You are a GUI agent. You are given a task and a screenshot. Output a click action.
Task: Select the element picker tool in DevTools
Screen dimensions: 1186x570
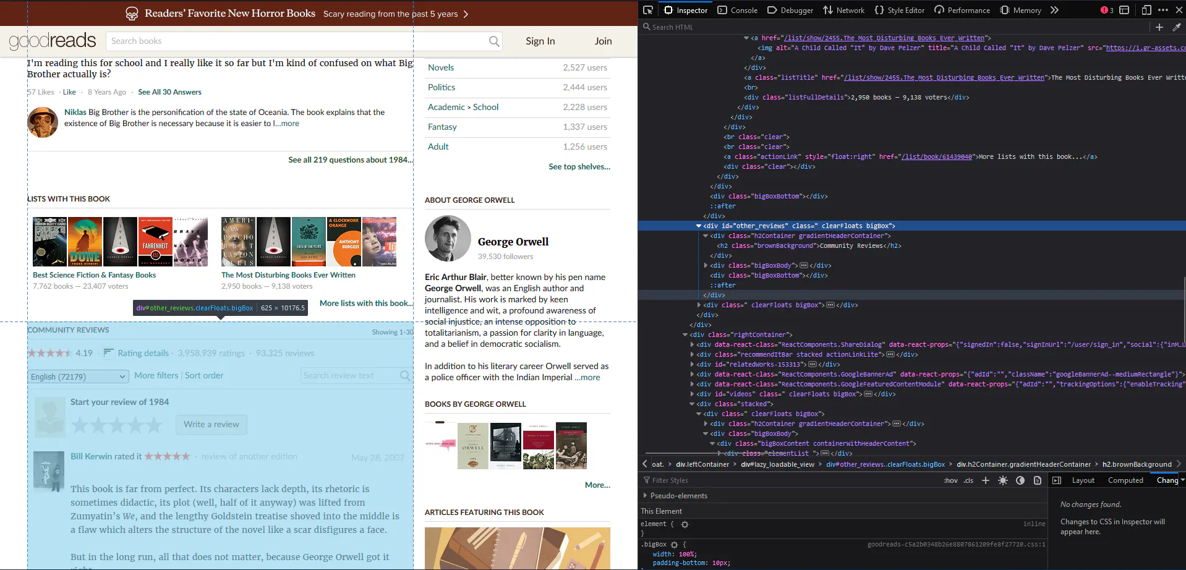[647, 10]
